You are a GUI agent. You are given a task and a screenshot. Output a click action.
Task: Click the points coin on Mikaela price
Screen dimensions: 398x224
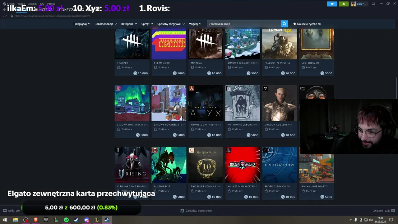(x=209, y=73)
